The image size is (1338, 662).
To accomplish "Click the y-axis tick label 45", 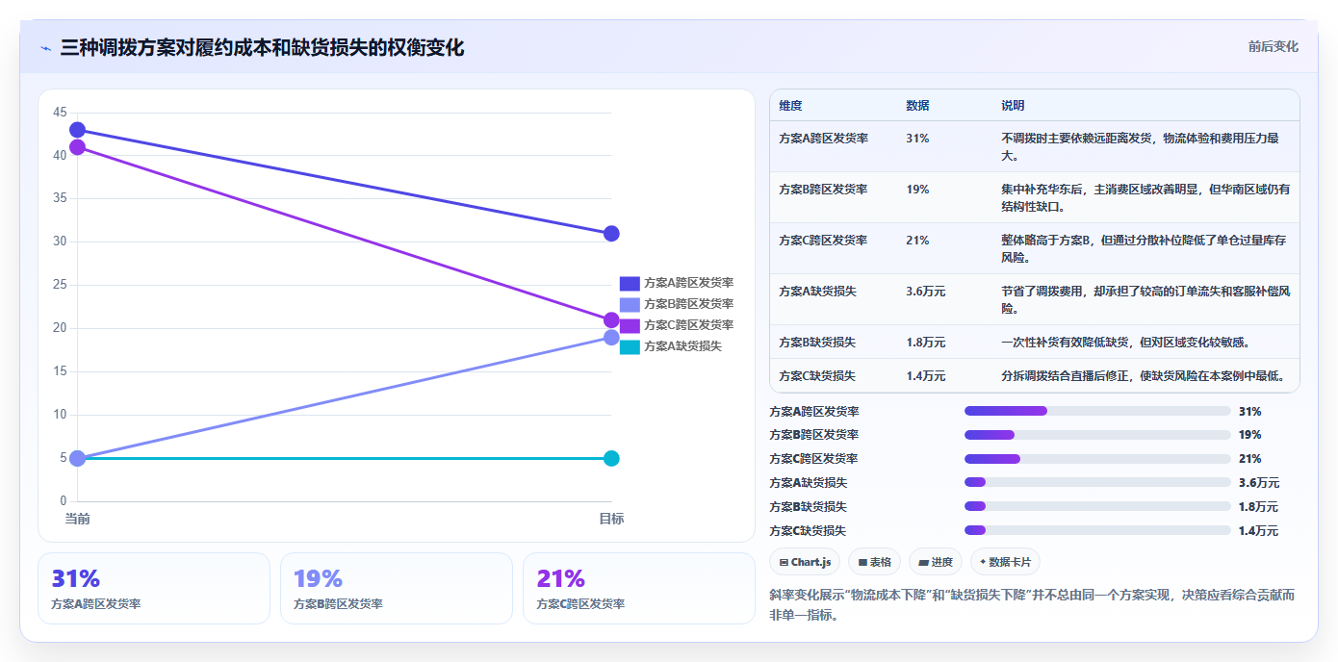I will pos(60,112).
